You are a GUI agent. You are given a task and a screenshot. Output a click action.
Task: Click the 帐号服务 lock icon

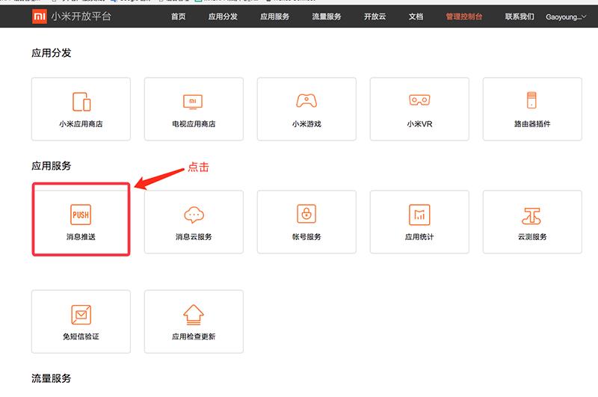(x=306, y=215)
